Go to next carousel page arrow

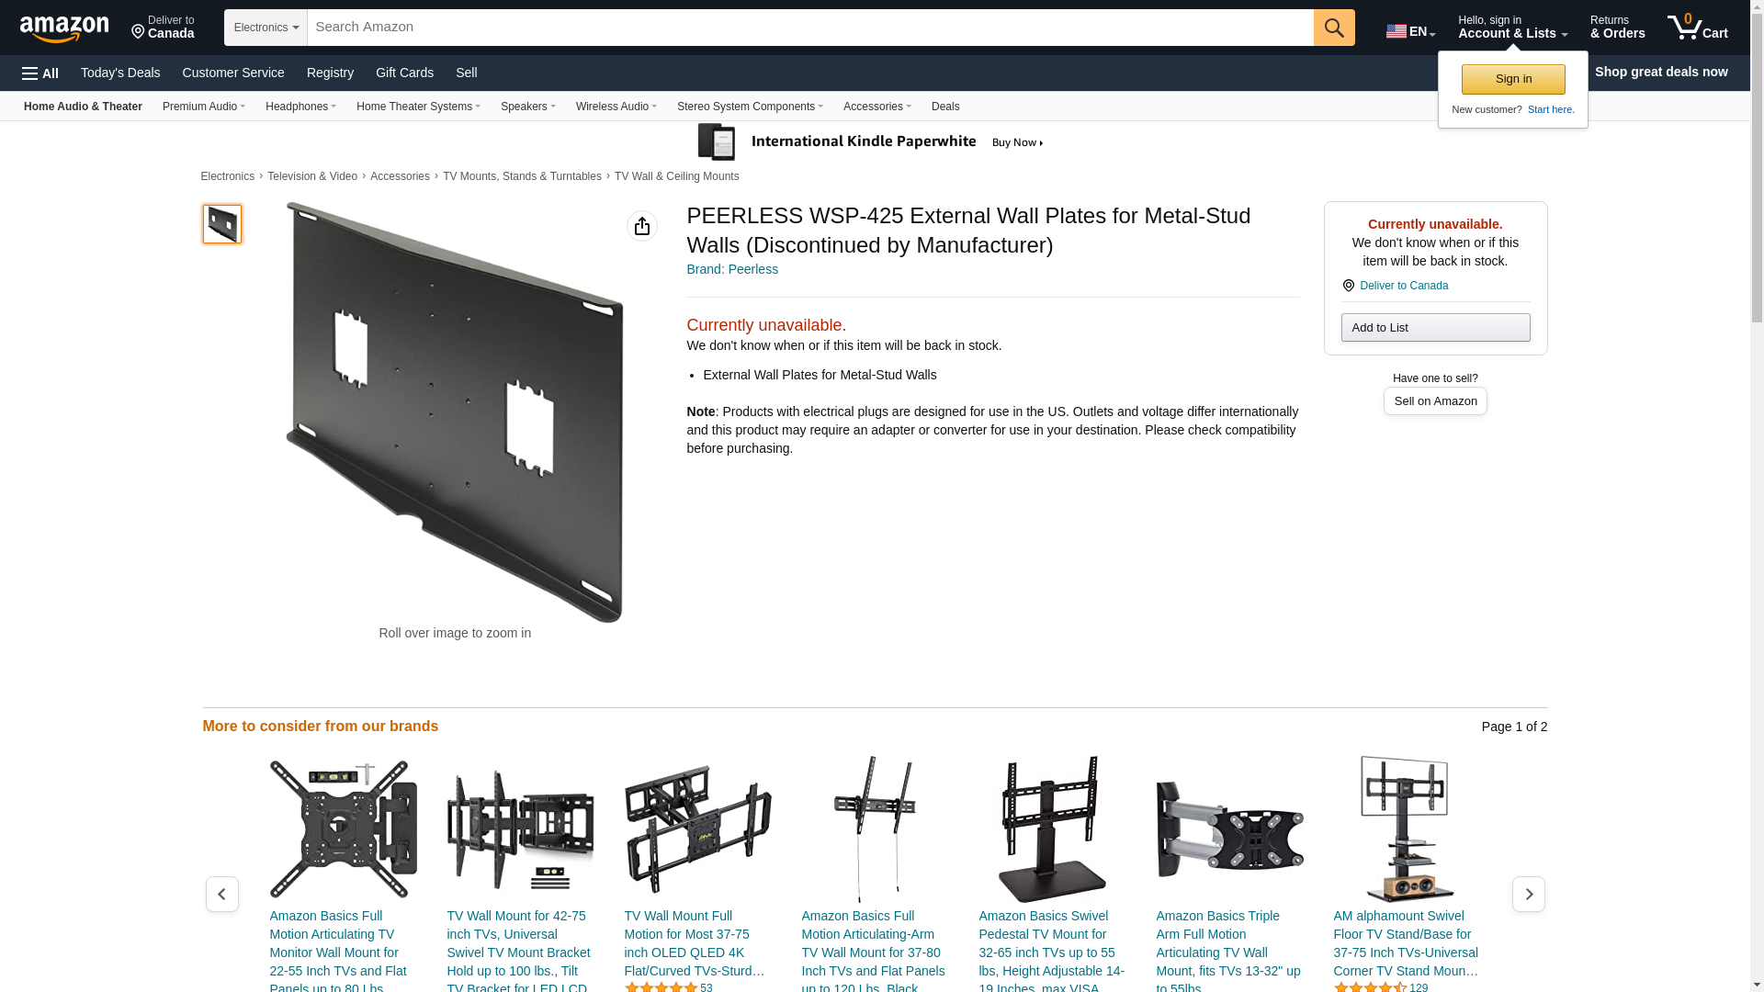(x=1529, y=894)
